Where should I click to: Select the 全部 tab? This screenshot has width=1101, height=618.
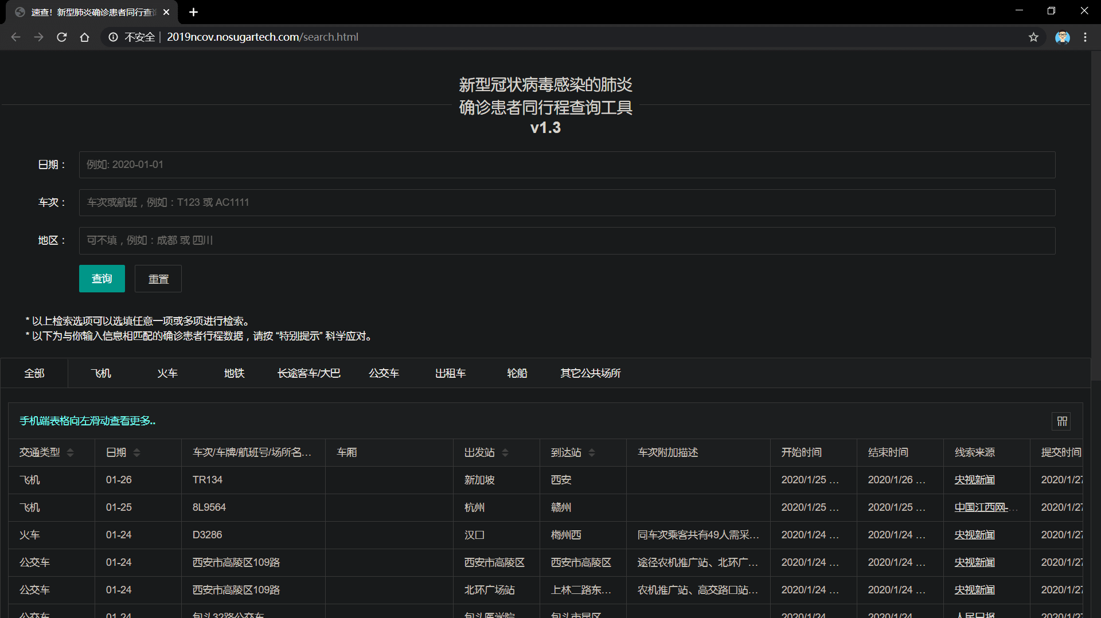pos(34,373)
